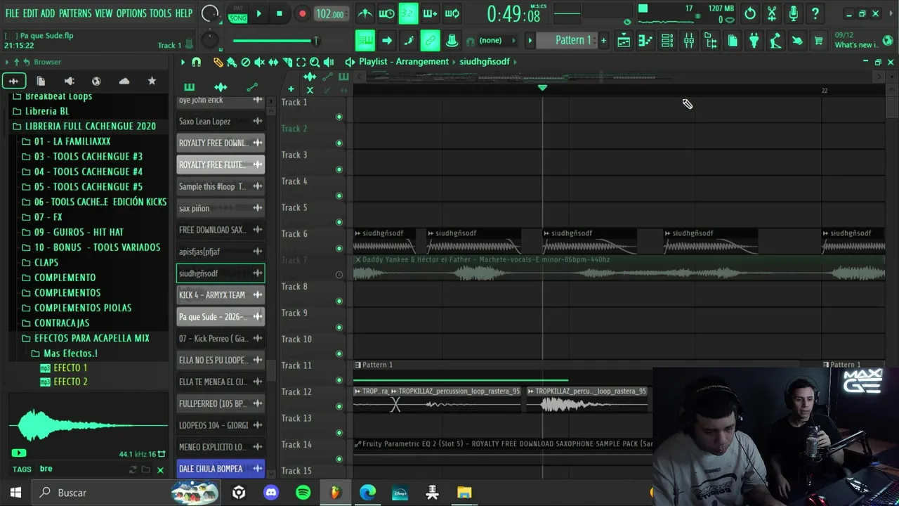899x506 pixels.
Task: Open the Browser/plugin picker tree icon
Action: pyautogui.click(x=711, y=41)
